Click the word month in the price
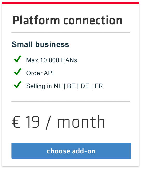 pyautogui.click(x=81, y=121)
